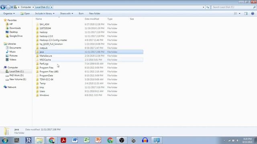Screen dimensions: 257x144
Task: Select Favorites in the navigation pane
Action: point(12,20)
